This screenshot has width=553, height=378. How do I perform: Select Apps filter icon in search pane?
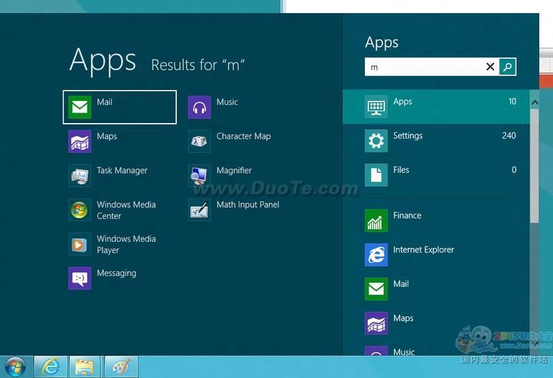376,106
